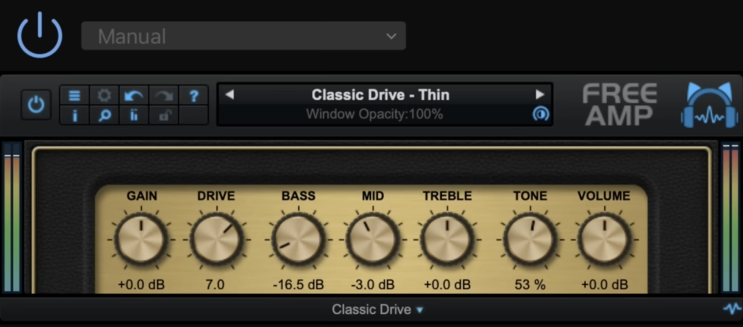Click the Volume value +0.0 dB
Viewport: 743px width, 327px height.
(x=604, y=285)
